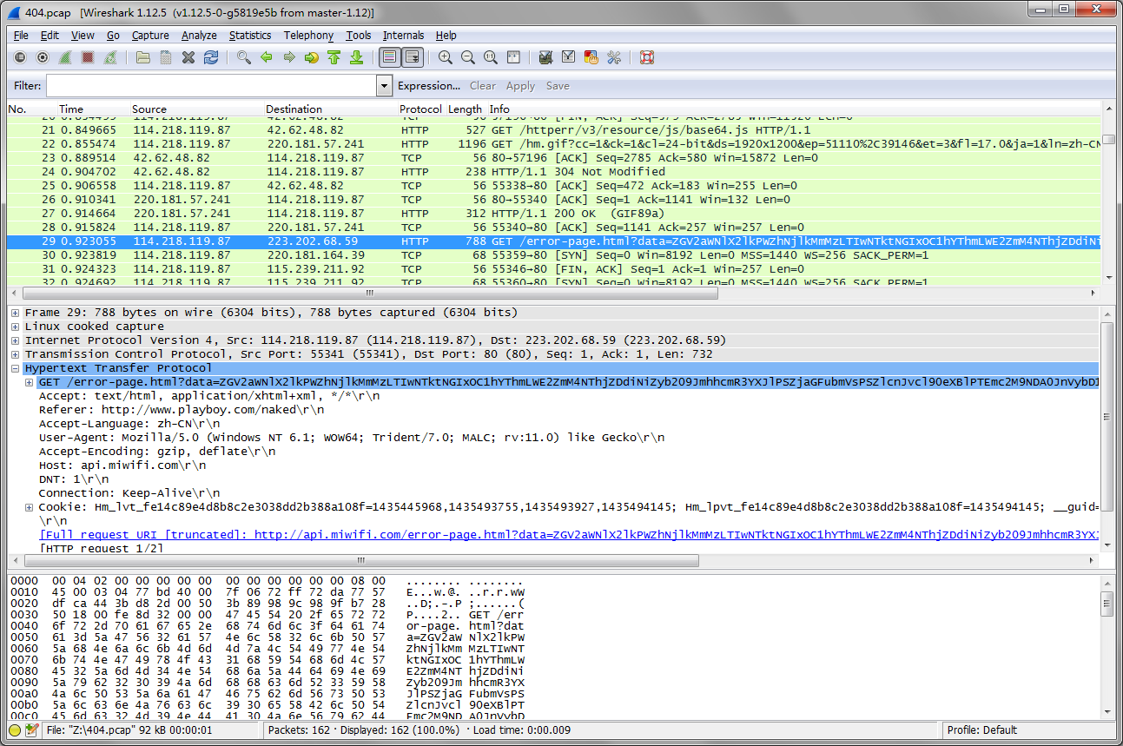Open the filter history dropdown arrow

point(385,86)
